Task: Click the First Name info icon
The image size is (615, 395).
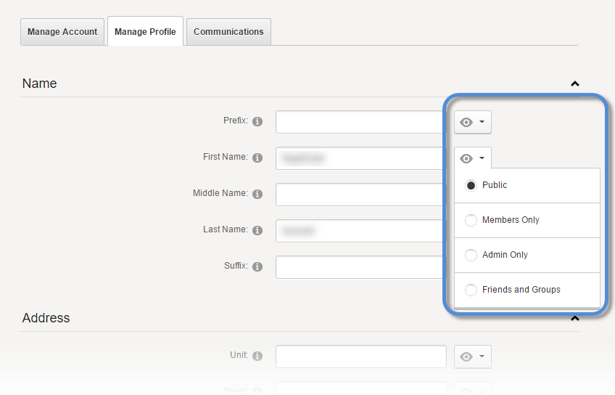Action: pyautogui.click(x=257, y=158)
